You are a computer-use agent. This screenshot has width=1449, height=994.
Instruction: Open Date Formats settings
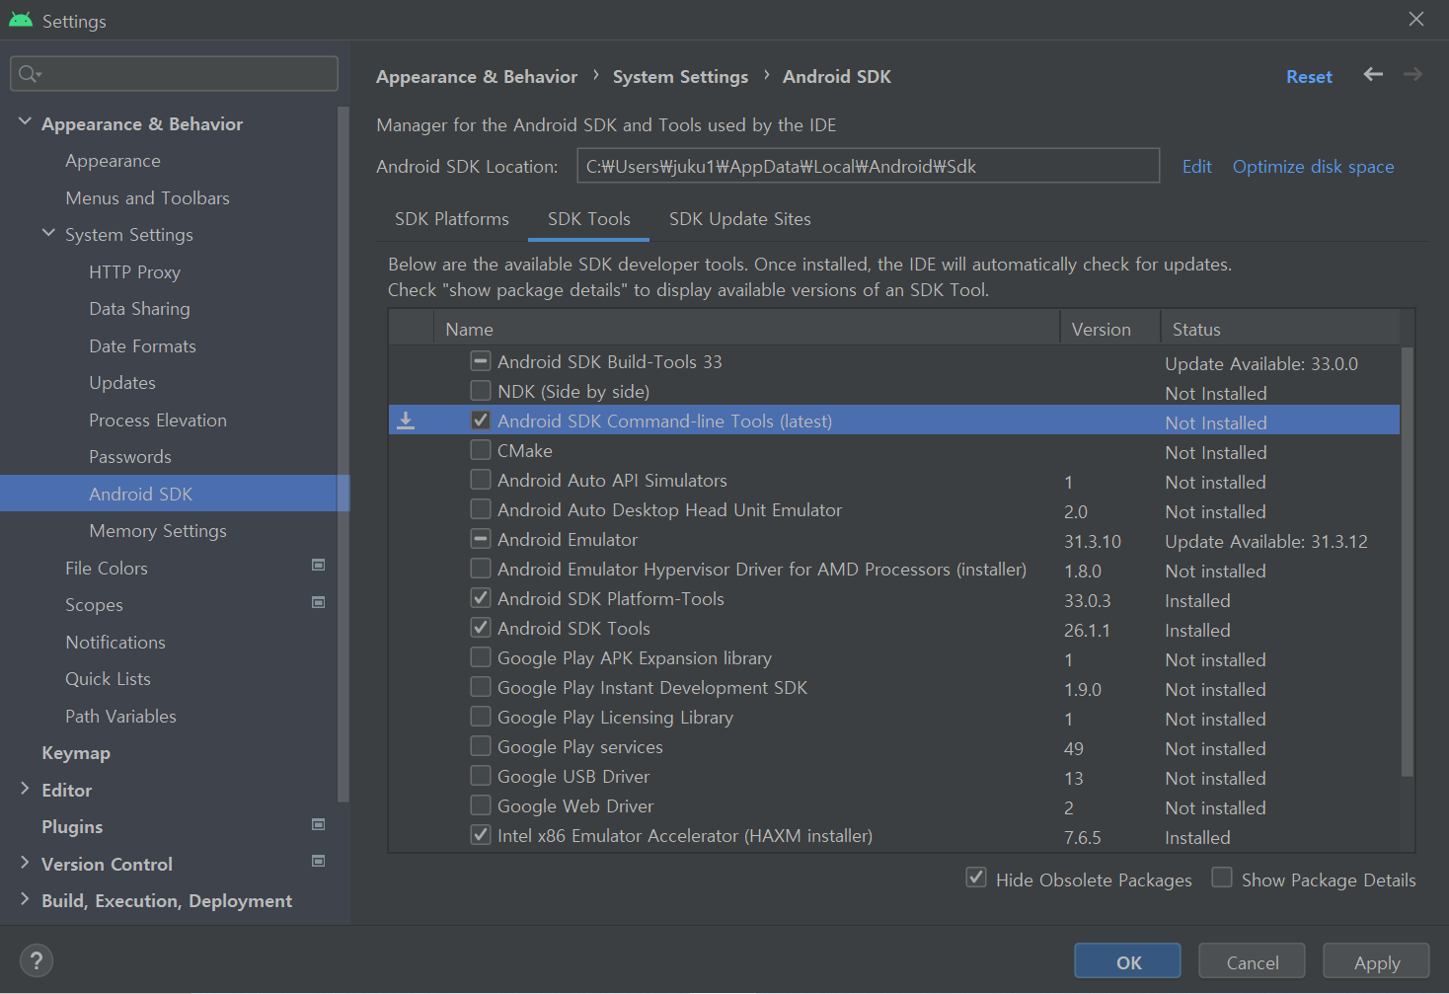[142, 345]
